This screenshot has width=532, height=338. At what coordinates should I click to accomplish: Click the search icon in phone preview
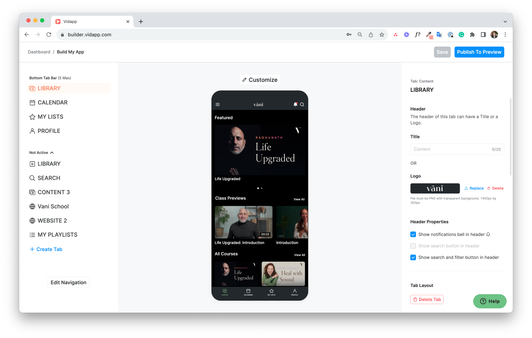pyautogui.click(x=302, y=104)
